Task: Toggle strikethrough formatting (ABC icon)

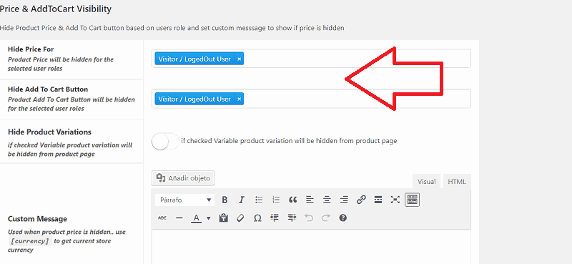Action: pos(162,218)
